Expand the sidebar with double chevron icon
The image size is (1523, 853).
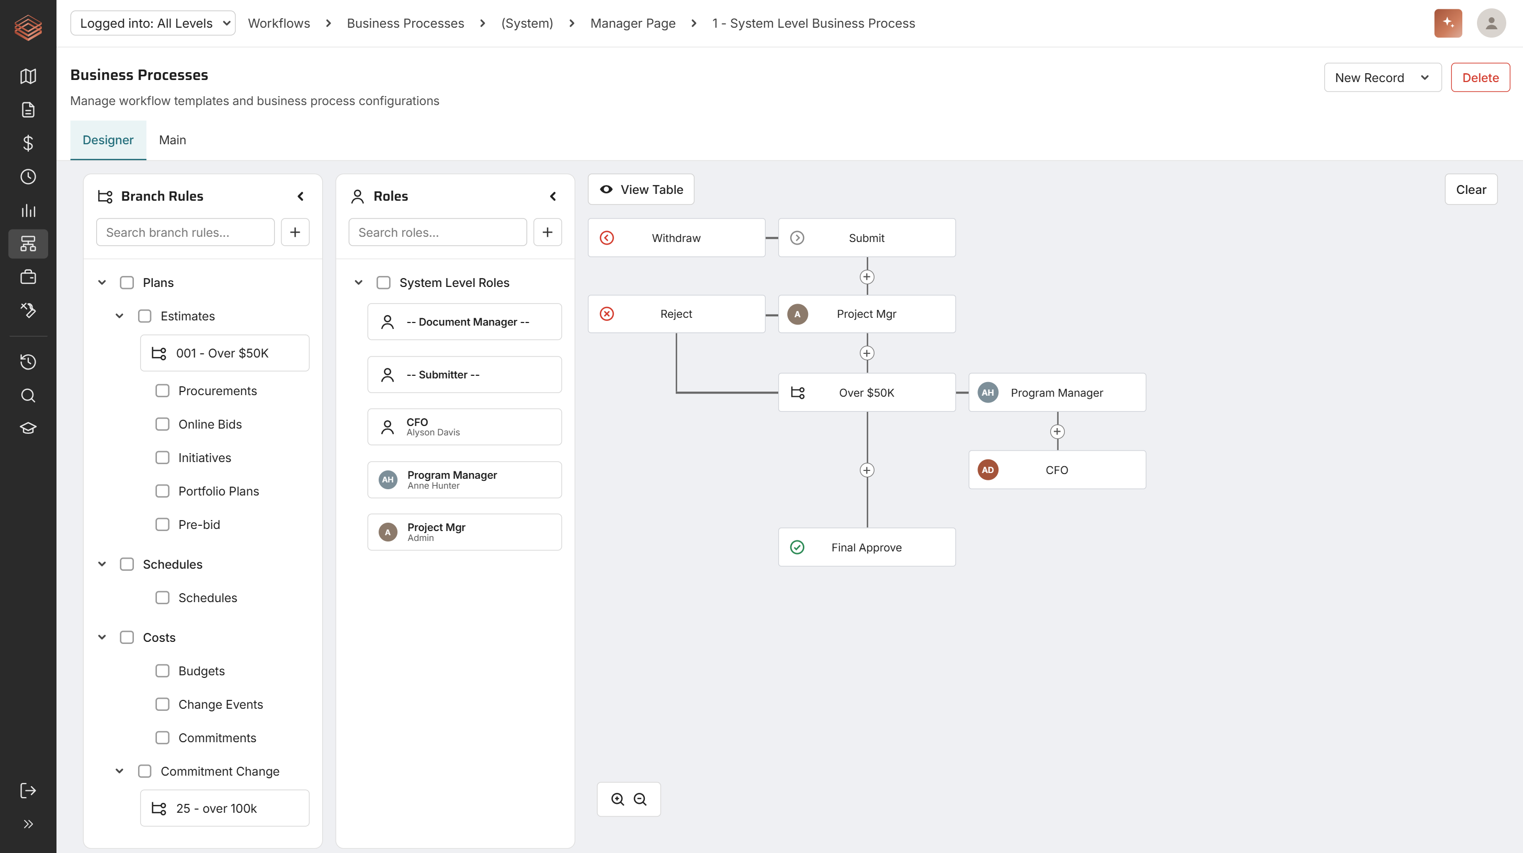[28, 824]
